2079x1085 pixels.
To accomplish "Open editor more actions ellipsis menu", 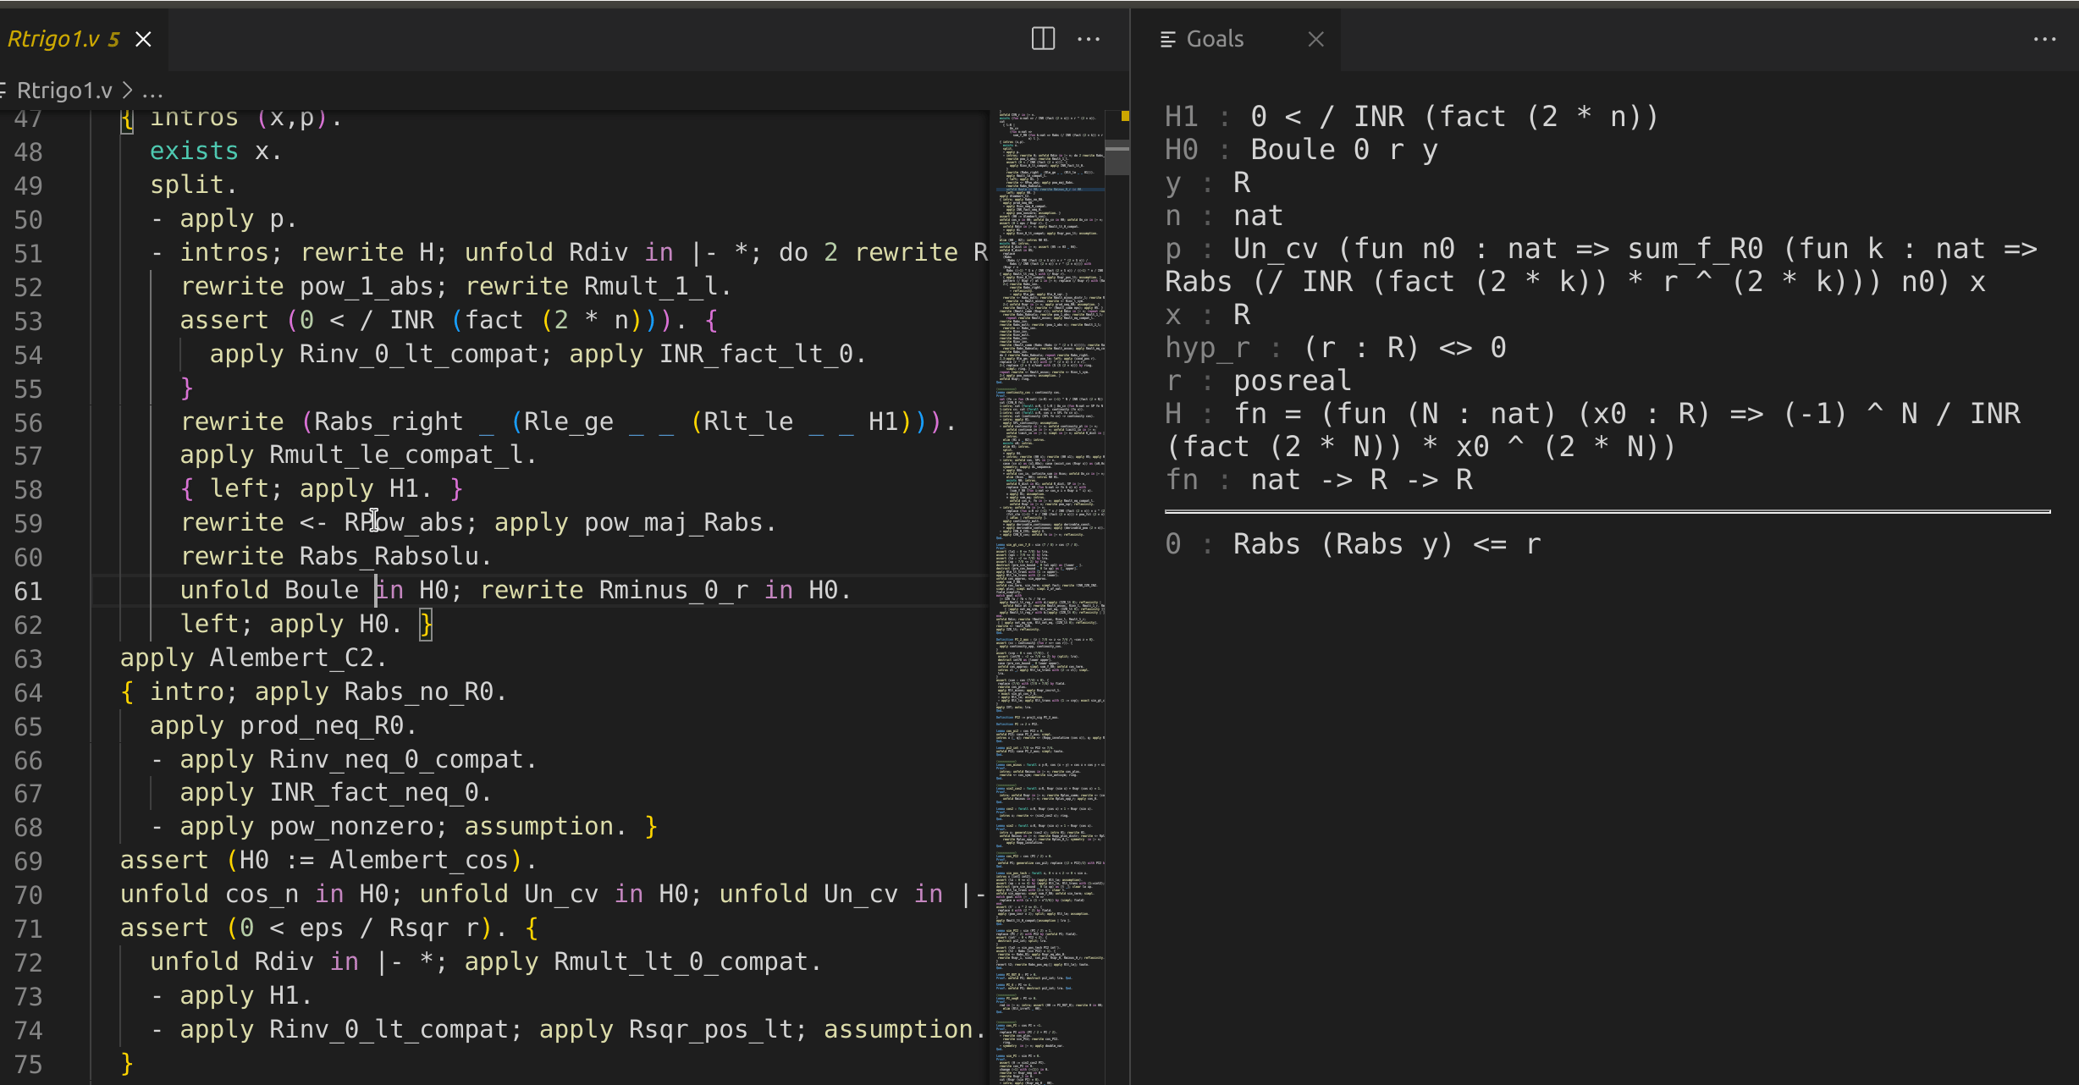I will tap(1089, 39).
